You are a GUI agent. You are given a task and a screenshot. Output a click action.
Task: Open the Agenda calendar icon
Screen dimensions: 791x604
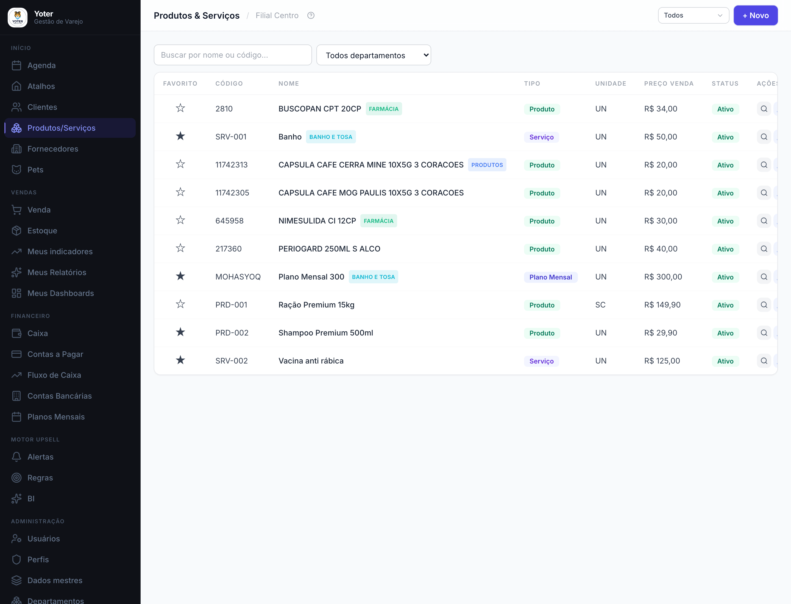(16, 65)
